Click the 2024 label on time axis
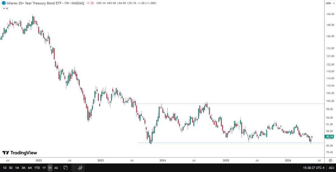This screenshot has width=336, height=172. click(x=163, y=160)
